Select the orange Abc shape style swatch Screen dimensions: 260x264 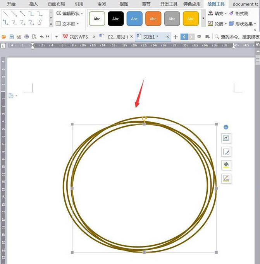(153, 19)
